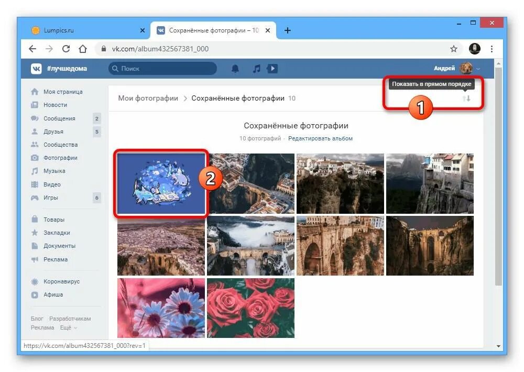This screenshot has height=372, width=524.
Task: Click the Блог footer link
Action: tap(37, 319)
